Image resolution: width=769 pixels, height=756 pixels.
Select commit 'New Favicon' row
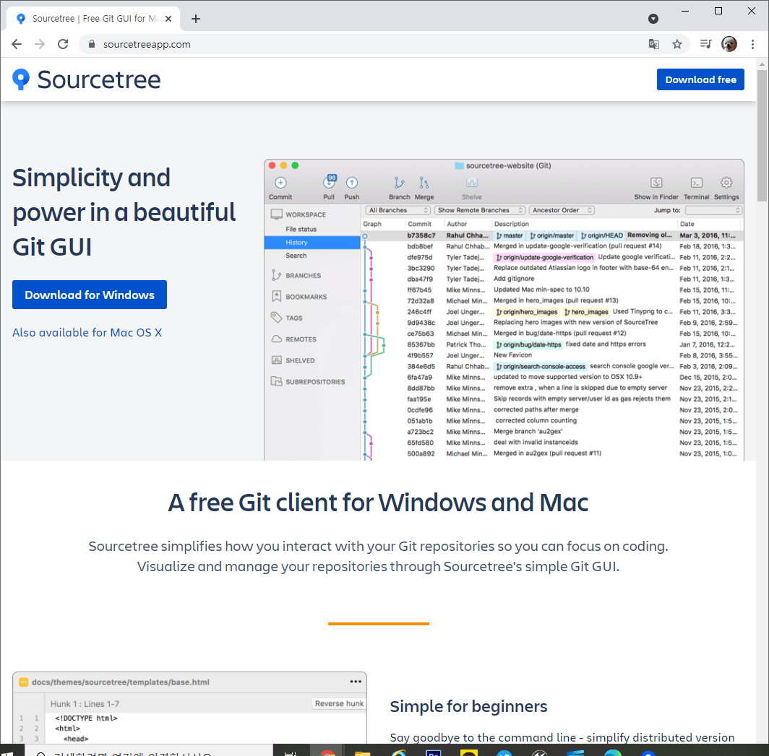pos(552,355)
